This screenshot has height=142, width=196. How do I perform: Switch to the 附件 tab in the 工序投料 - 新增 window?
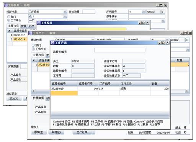click(x=31, y=26)
